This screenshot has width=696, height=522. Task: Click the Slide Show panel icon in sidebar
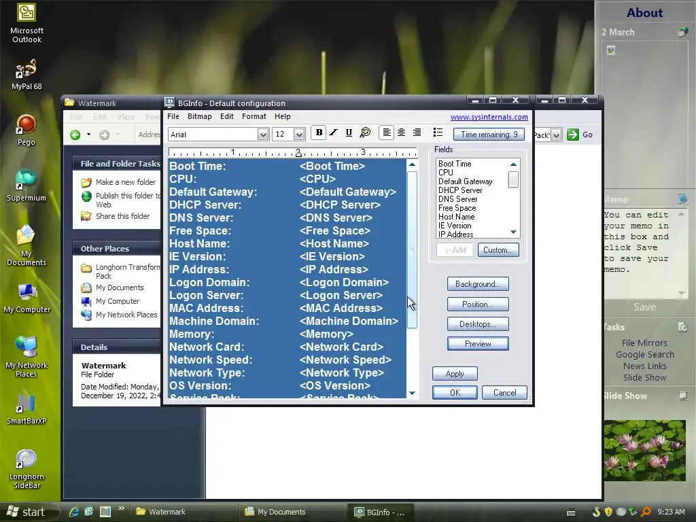[682, 396]
